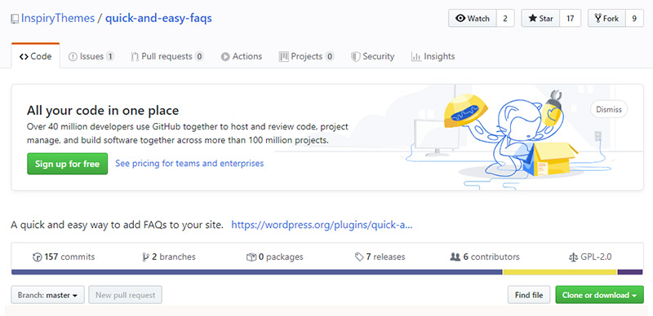Click the packages box icon

[x=251, y=257]
